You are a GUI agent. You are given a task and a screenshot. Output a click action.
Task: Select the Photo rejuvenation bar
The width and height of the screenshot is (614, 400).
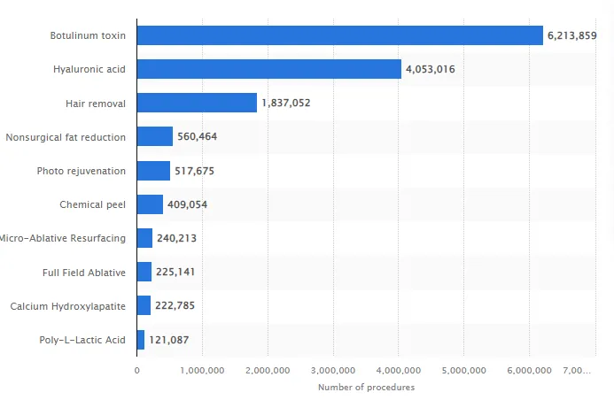pos(153,171)
